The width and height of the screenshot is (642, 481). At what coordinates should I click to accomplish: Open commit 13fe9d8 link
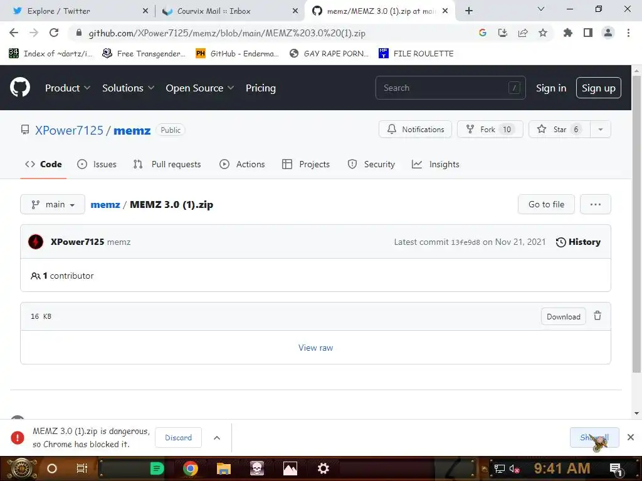point(465,242)
